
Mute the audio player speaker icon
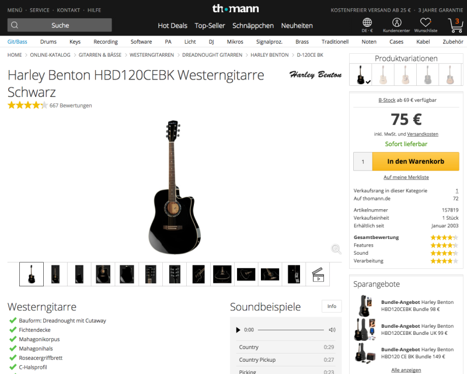coord(332,330)
